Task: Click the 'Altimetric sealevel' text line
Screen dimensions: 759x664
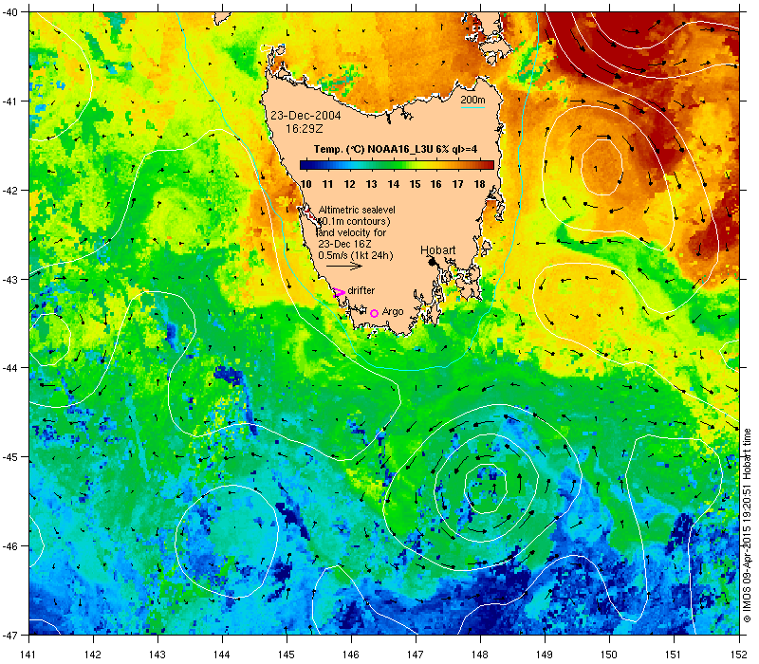Action: (x=357, y=210)
